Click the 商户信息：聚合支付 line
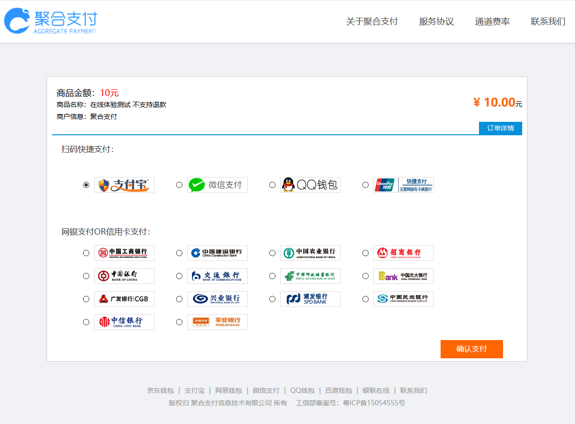 coord(86,117)
